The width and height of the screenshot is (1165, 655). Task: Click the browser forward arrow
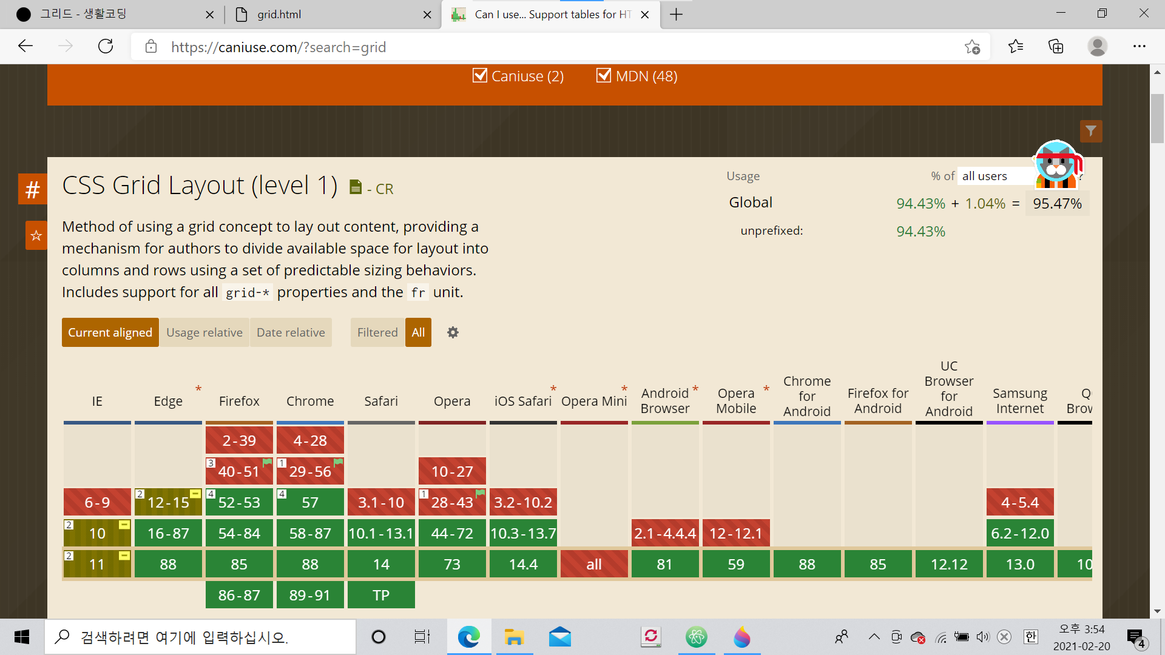[66, 47]
